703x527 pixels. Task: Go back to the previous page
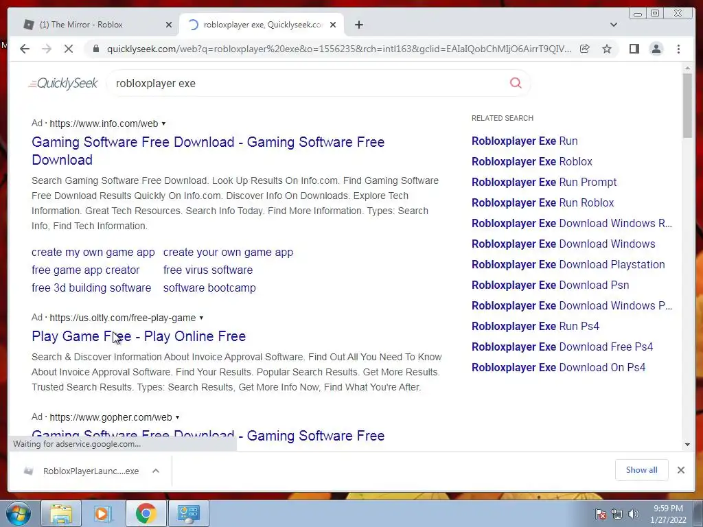tap(25, 49)
